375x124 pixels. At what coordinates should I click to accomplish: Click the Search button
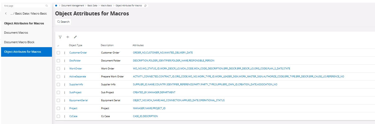pos(63,22)
